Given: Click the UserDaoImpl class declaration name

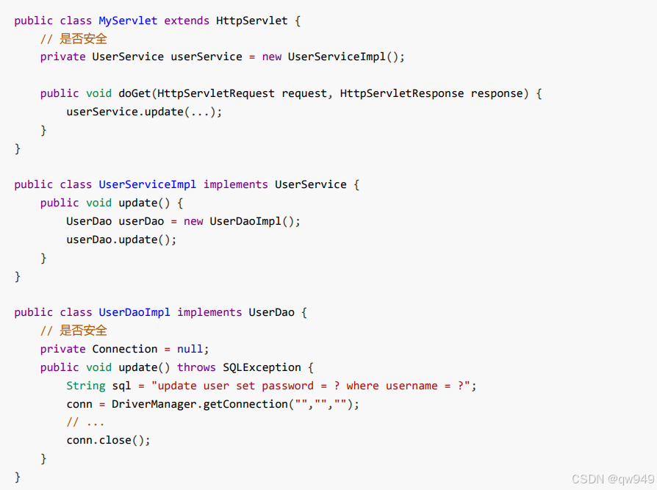Looking at the screenshot, I should click(x=134, y=312).
